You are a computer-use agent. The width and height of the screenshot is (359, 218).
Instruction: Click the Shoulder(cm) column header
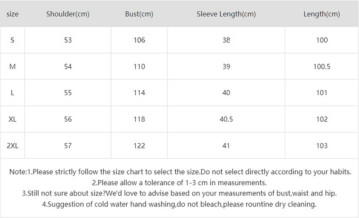point(68,14)
